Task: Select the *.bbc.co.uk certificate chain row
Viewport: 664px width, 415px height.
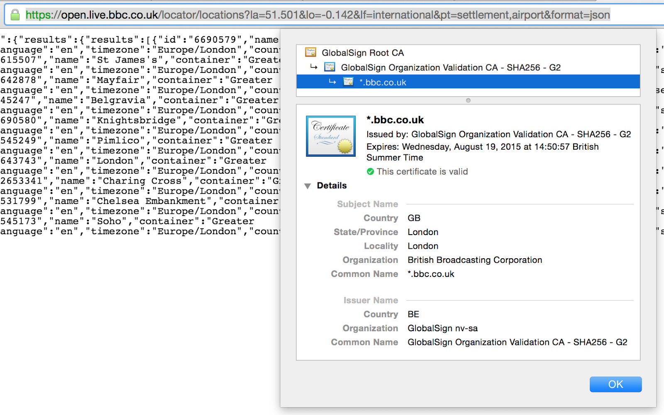Action: [468, 82]
